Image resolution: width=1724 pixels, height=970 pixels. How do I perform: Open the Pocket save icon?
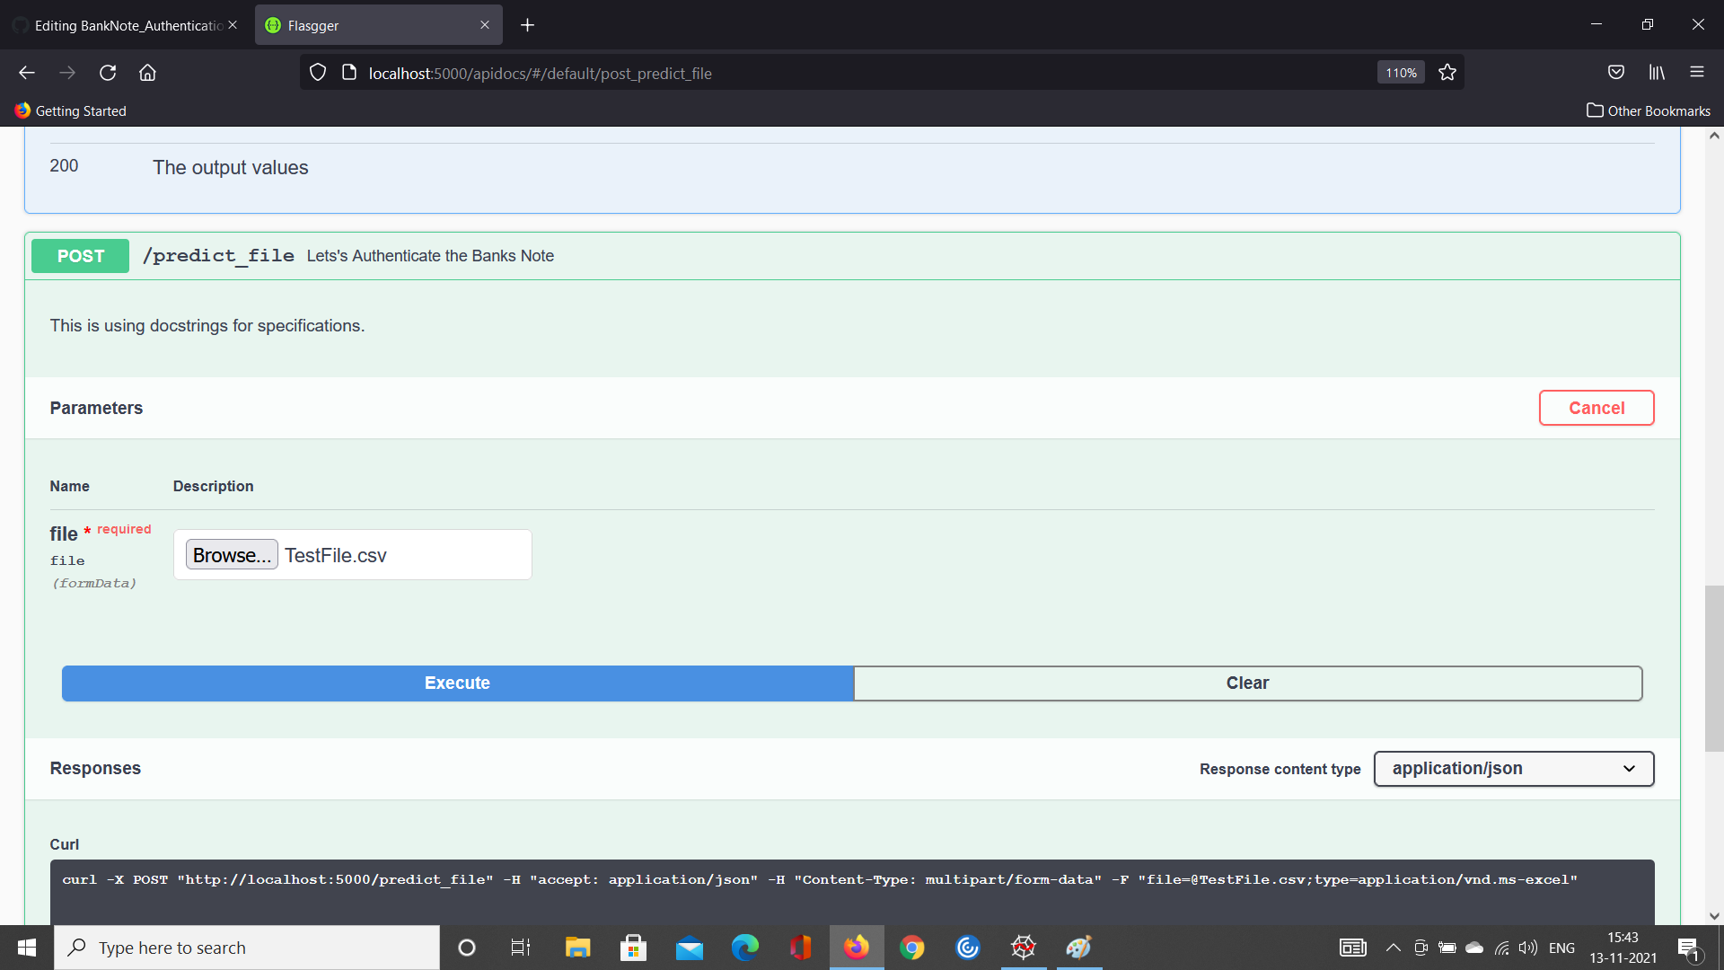tap(1615, 73)
